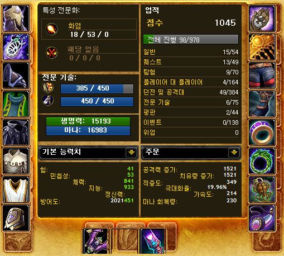Screen dimensions: 284x256
Task: Select the necklace equipment slot icon
Action: click(x=16, y=47)
